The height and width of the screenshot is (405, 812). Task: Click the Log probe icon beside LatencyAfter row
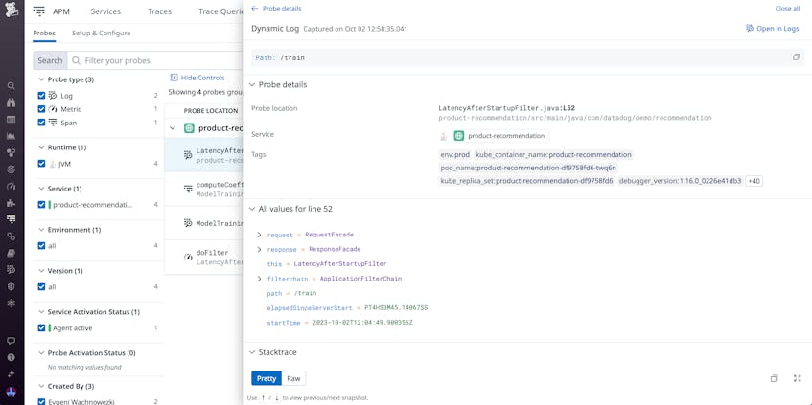(x=188, y=155)
